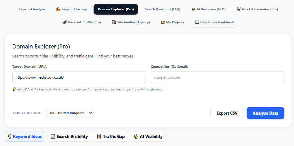Click the Traffic Gap crossed swords icon
This screenshot has height=146, width=294.
pyautogui.click(x=99, y=137)
